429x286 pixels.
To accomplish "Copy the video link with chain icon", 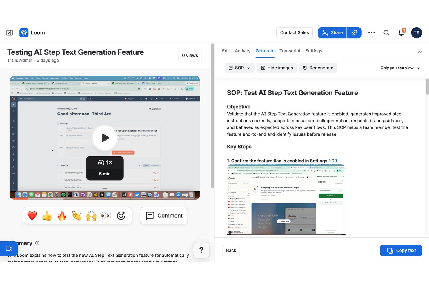I will tap(354, 33).
